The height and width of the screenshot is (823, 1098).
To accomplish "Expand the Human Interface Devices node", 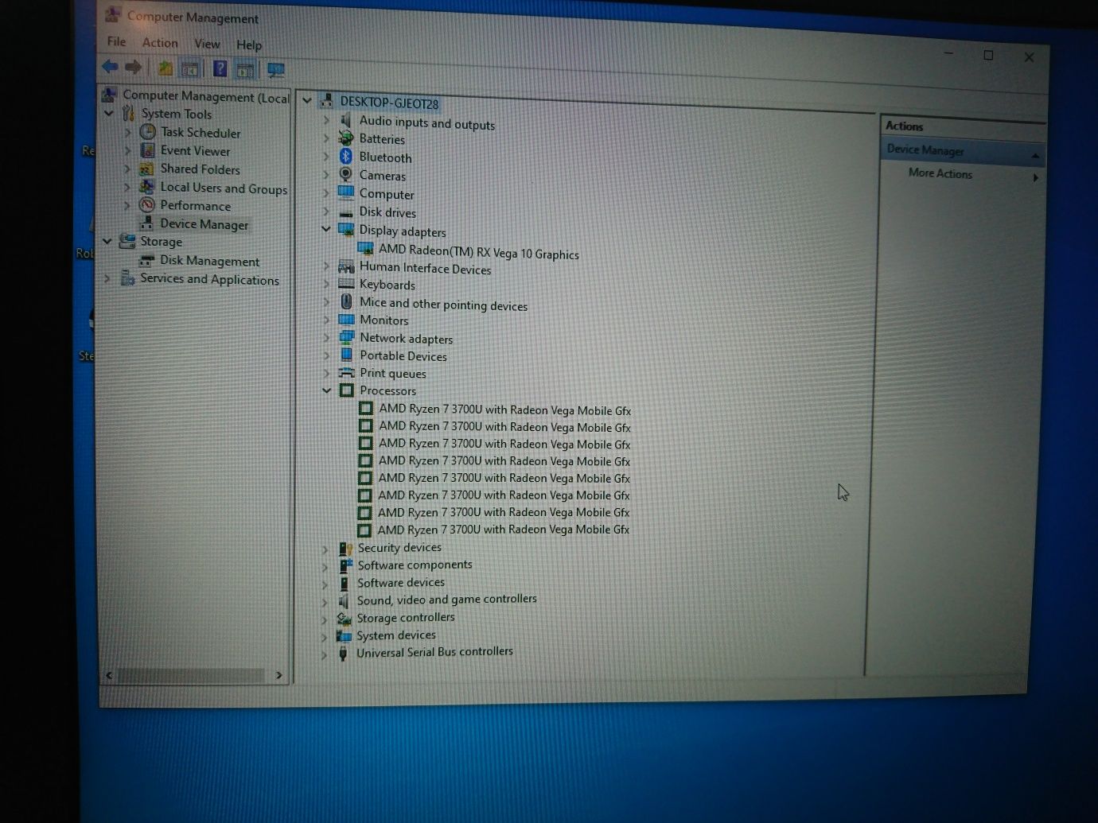I will (326, 266).
